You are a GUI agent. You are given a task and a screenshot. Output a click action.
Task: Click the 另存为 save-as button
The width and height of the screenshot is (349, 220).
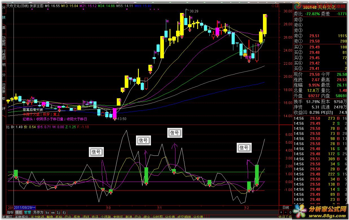click(x=38, y=212)
